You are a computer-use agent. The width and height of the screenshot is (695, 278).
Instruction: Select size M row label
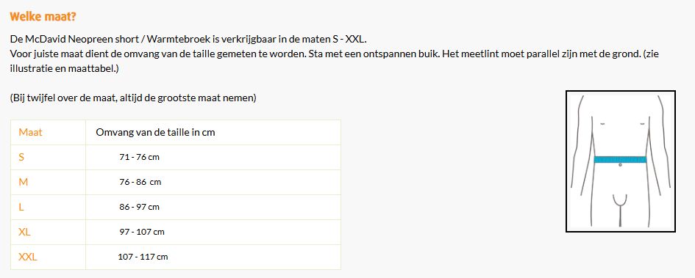[23, 182]
